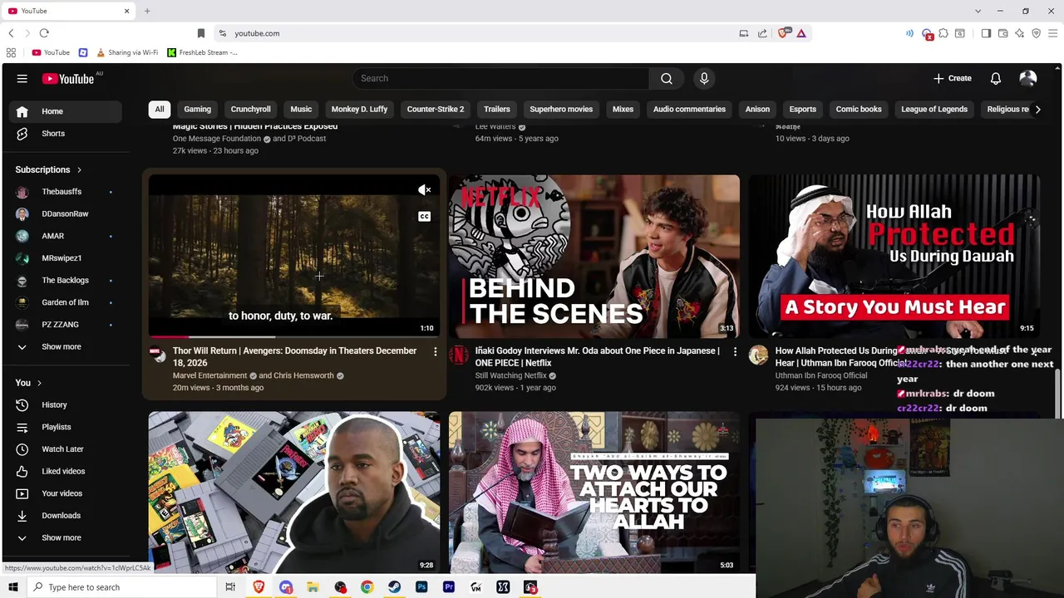This screenshot has width=1064, height=598.
Task: Open Downloads in sidebar
Action: [63, 516]
